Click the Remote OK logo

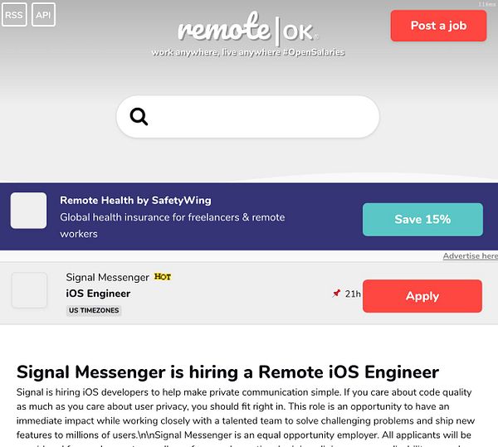pyautogui.click(x=247, y=30)
